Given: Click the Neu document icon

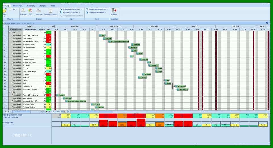Looking at the screenshot, I should click(x=11, y=9).
